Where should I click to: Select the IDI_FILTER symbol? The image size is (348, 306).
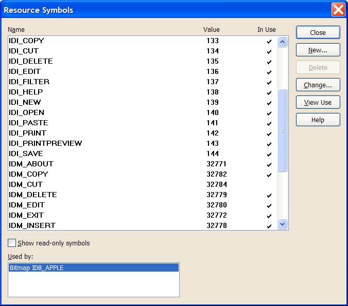pos(143,82)
